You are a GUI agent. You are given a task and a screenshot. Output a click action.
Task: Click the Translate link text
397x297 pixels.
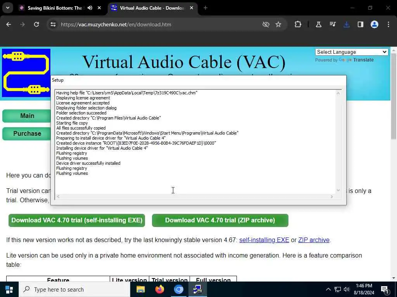(363, 60)
